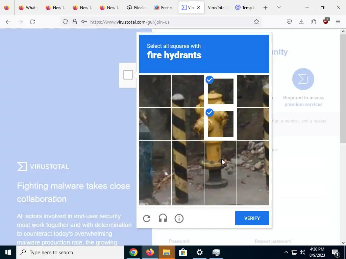Switch to the Free A tab
Viewport: 346px width, 259px height.
tap(164, 7)
